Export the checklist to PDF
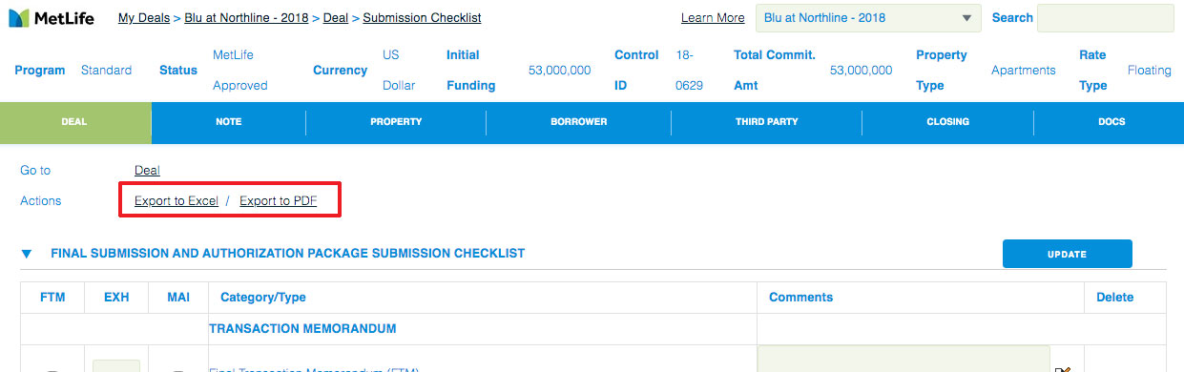 pyautogui.click(x=278, y=201)
